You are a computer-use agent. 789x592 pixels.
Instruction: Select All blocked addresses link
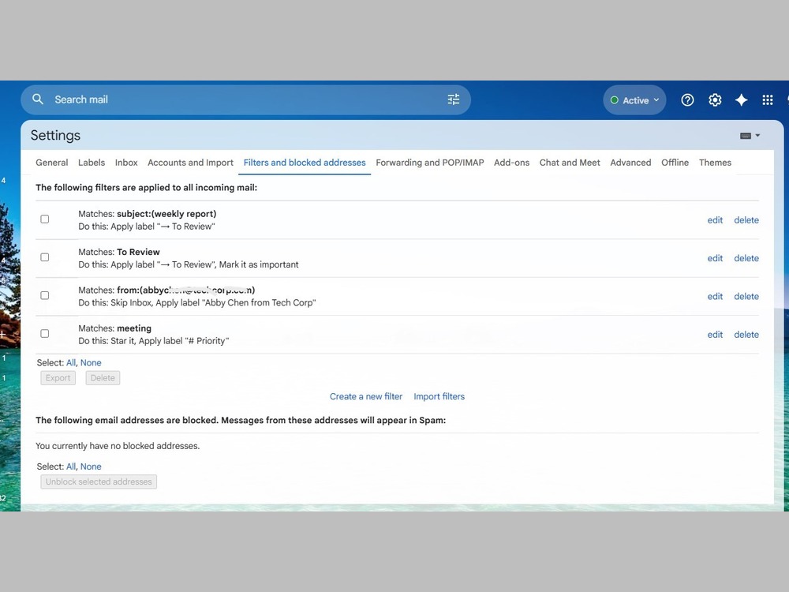coord(71,466)
